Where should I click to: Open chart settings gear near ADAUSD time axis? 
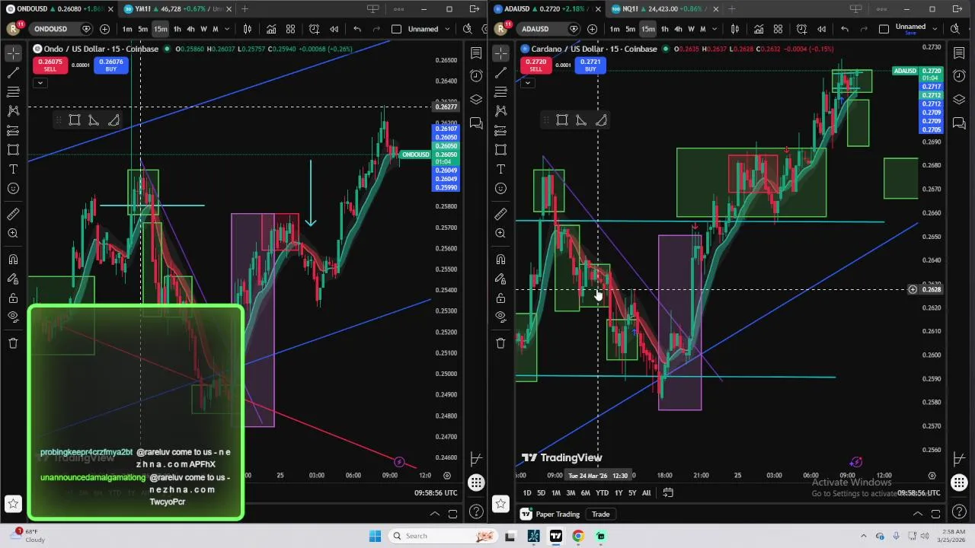coord(932,476)
